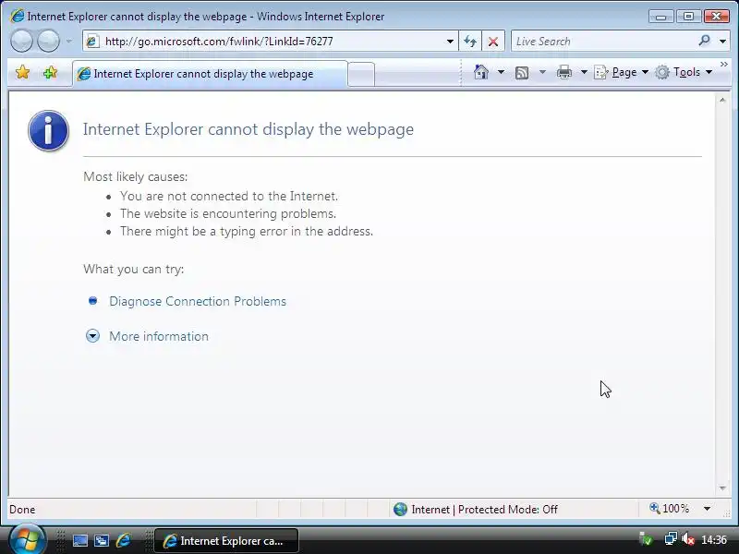Expand the Print options dropdown arrow
Screen dimensions: 739x554
pos(584,72)
